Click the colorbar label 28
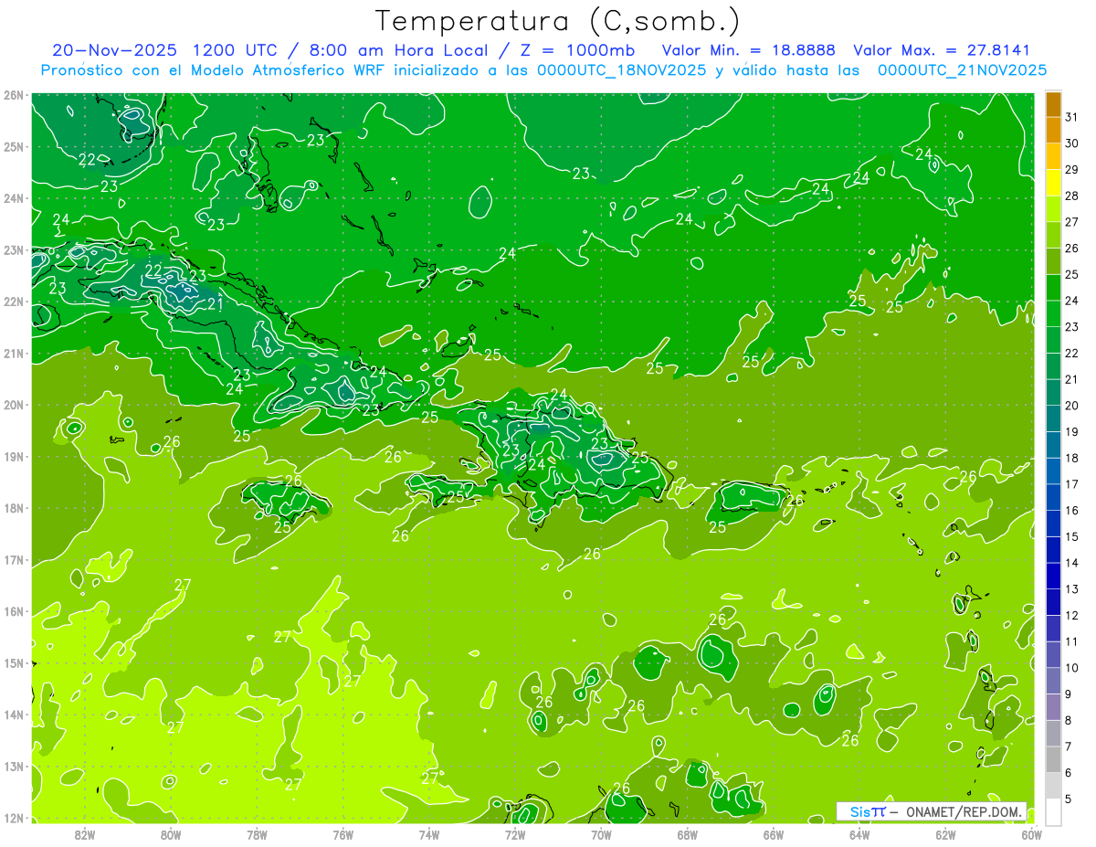1096x847 pixels. pyautogui.click(x=1072, y=196)
